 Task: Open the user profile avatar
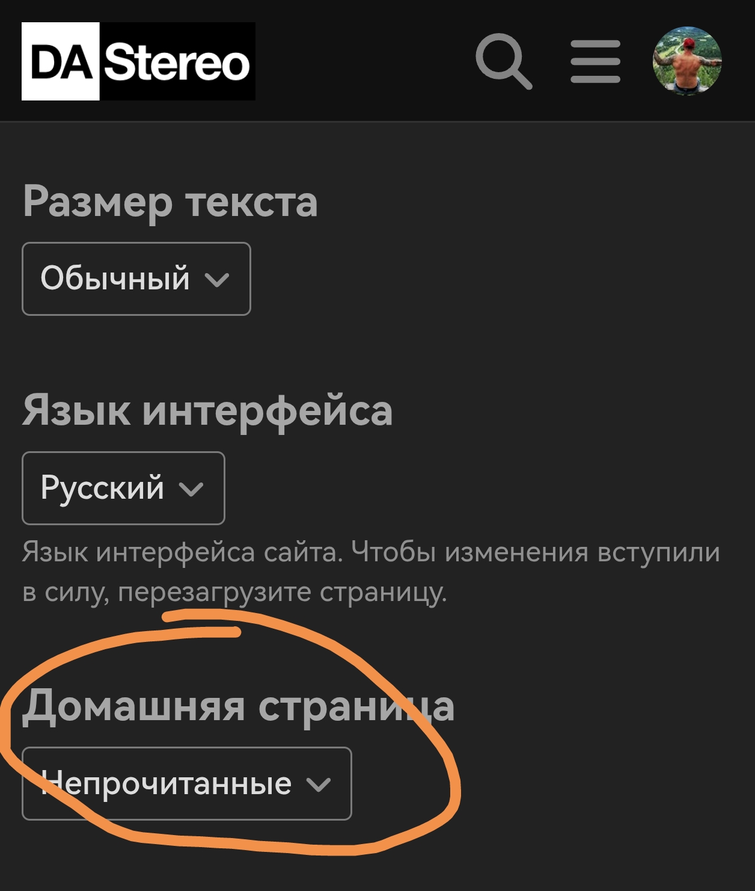point(687,61)
